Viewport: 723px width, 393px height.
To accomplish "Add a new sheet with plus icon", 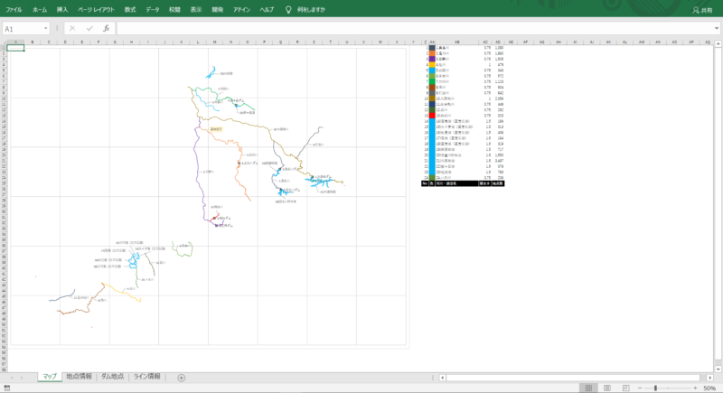I will (x=182, y=378).
